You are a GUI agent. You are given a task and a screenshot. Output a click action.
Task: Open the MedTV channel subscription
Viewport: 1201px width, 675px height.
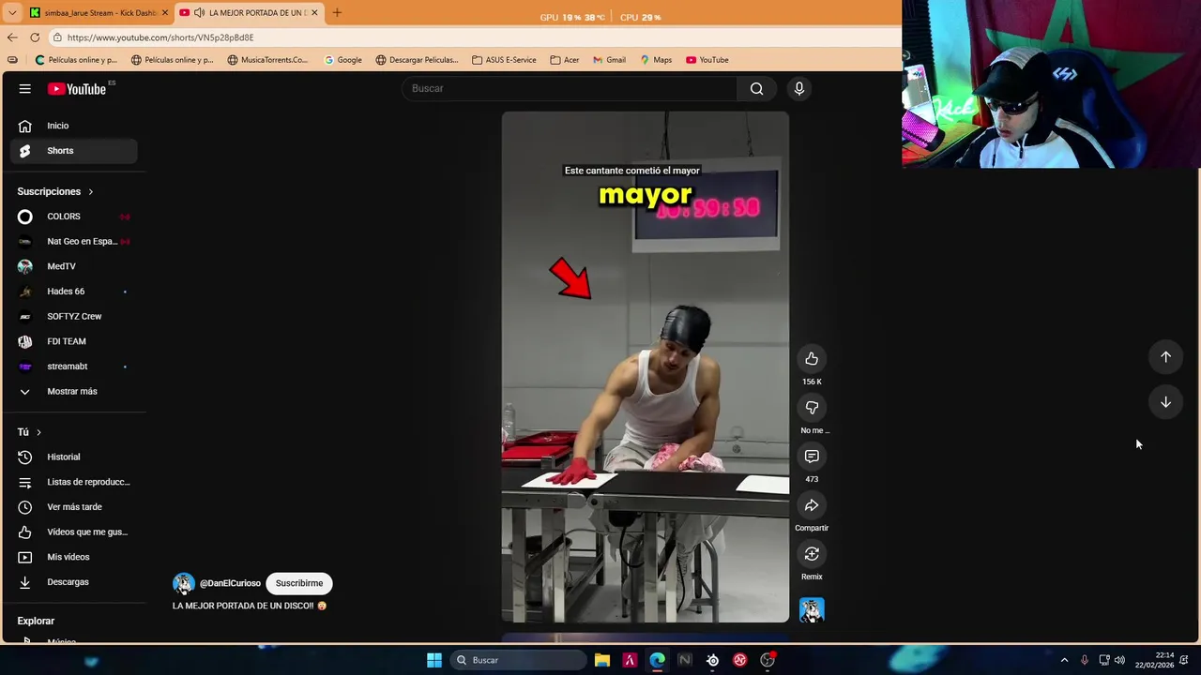(x=73, y=266)
